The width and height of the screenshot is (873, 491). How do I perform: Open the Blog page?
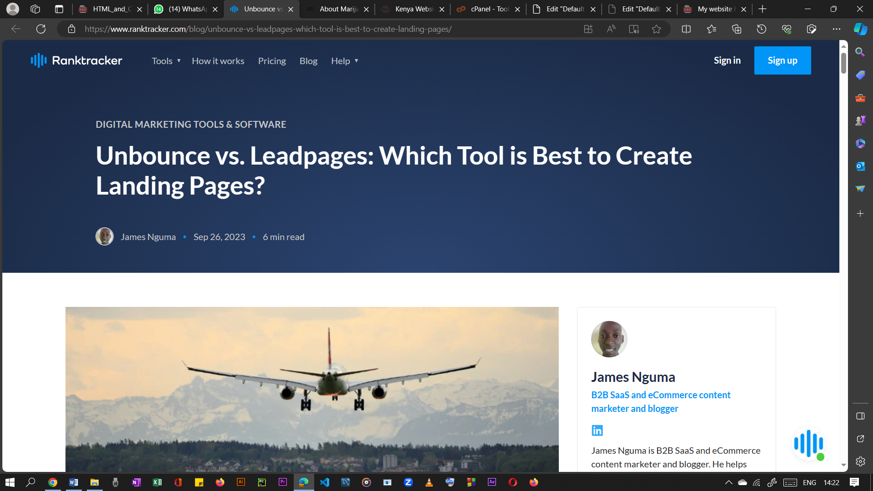[308, 61]
